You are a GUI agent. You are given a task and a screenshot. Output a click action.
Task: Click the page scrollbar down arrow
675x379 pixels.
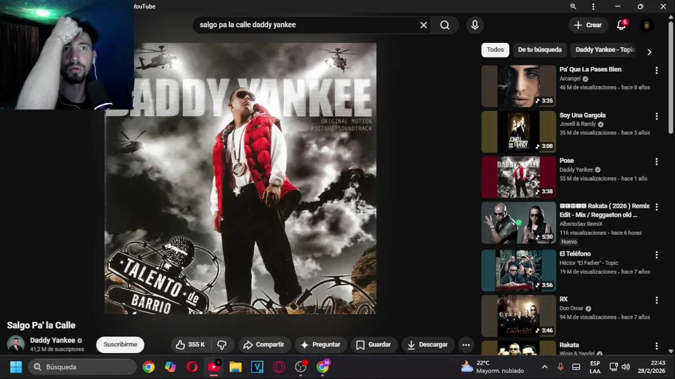671,351
